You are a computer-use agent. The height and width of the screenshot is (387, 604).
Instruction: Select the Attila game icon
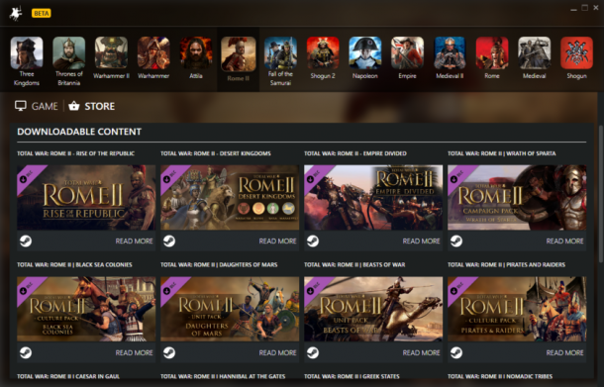[196, 53]
